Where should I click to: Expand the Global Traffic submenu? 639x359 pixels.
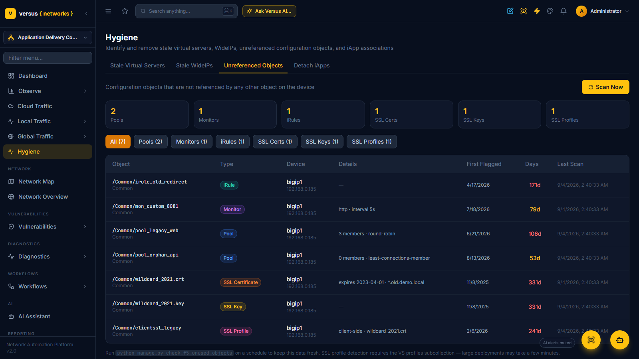(x=48, y=136)
